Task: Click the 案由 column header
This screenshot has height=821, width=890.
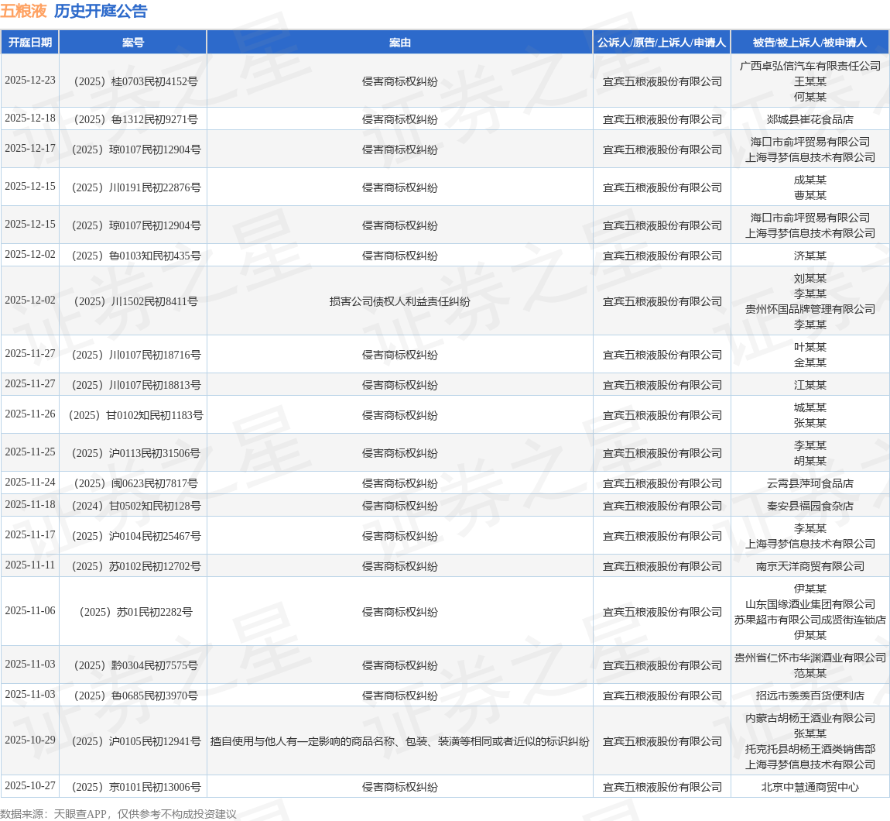Action: [399, 43]
